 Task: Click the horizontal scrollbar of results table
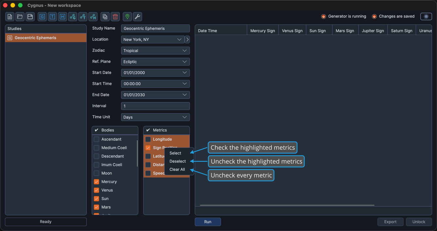287,205
